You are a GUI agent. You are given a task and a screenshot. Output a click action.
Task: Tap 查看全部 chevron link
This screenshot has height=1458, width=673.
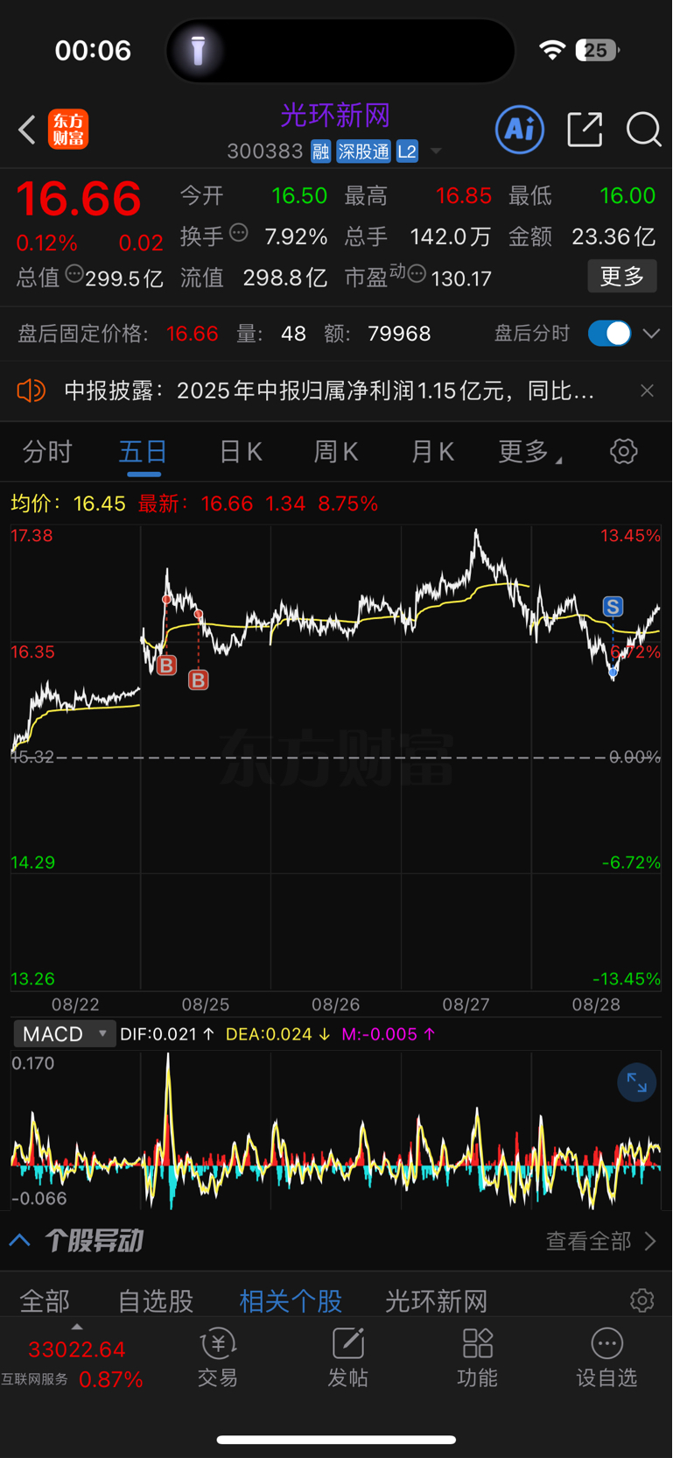click(x=600, y=1241)
